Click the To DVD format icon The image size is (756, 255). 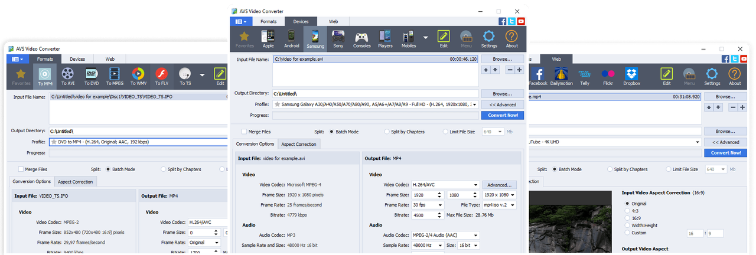point(91,76)
